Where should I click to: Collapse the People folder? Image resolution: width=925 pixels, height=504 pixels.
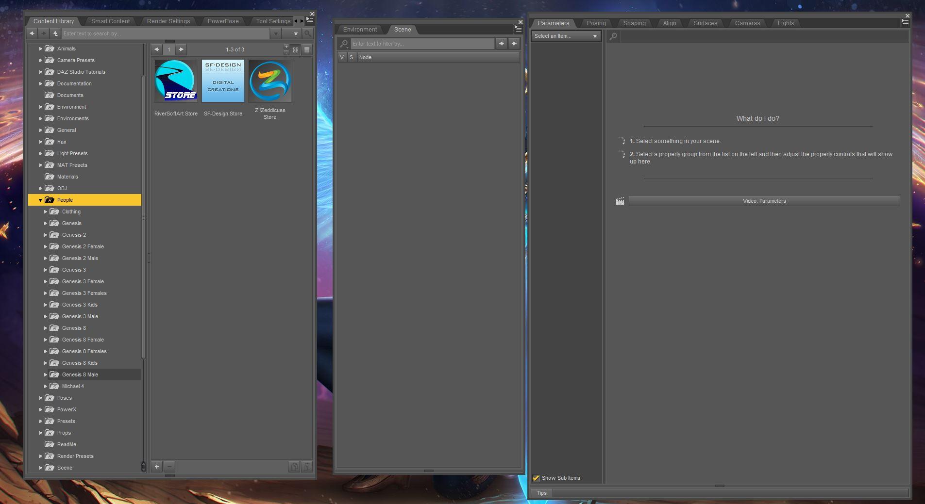[40, 200]
